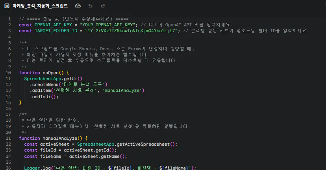Click line number 1 in the gutter
This screenshot has width=326, height=170.
pyautogui.click(x=9, y=19)
